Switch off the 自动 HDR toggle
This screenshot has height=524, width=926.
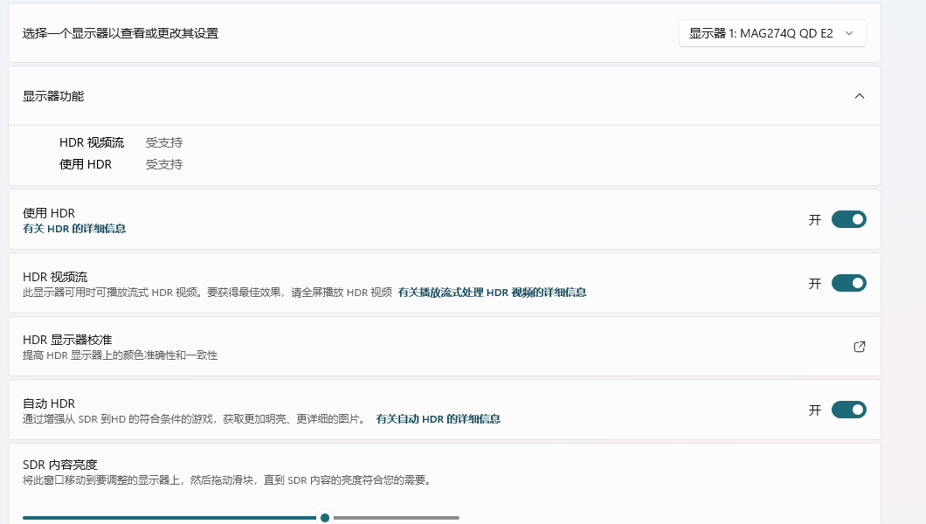click(x=848, y=410)
